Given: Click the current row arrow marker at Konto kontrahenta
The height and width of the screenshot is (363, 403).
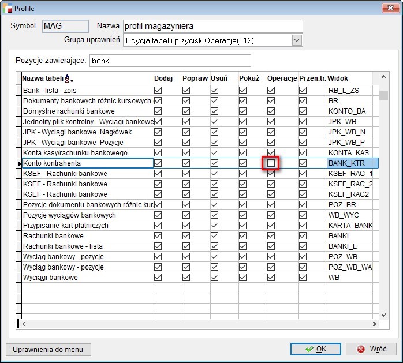Looking at the screenshot, I should coord(20,164).
